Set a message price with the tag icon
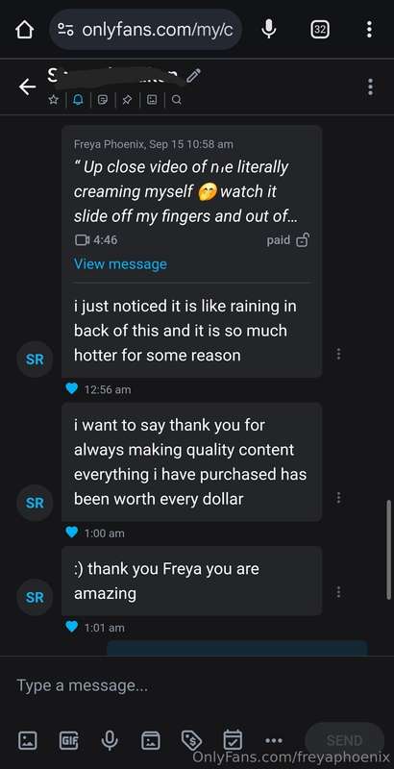The width and height of the screenshot is (394, 769). coord(191,740)
